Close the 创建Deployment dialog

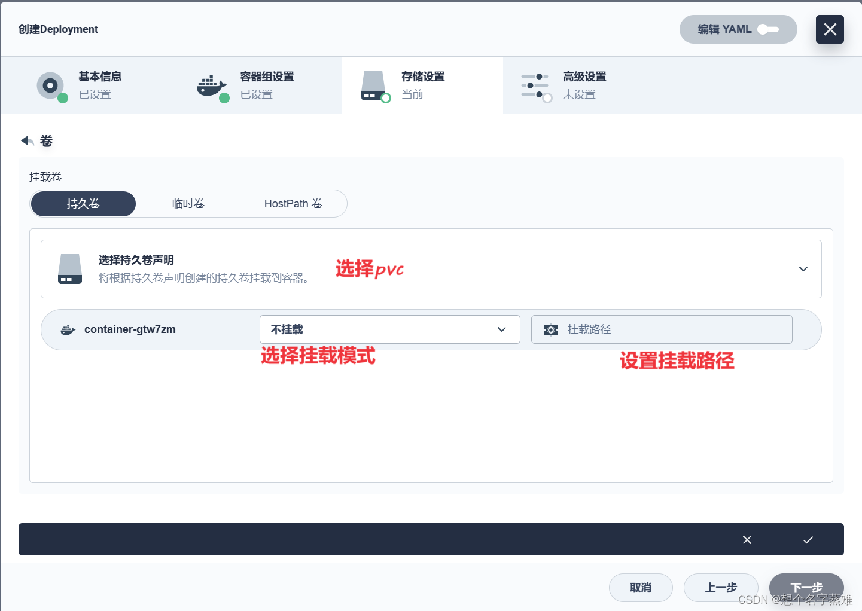click(x=830, y=29)
